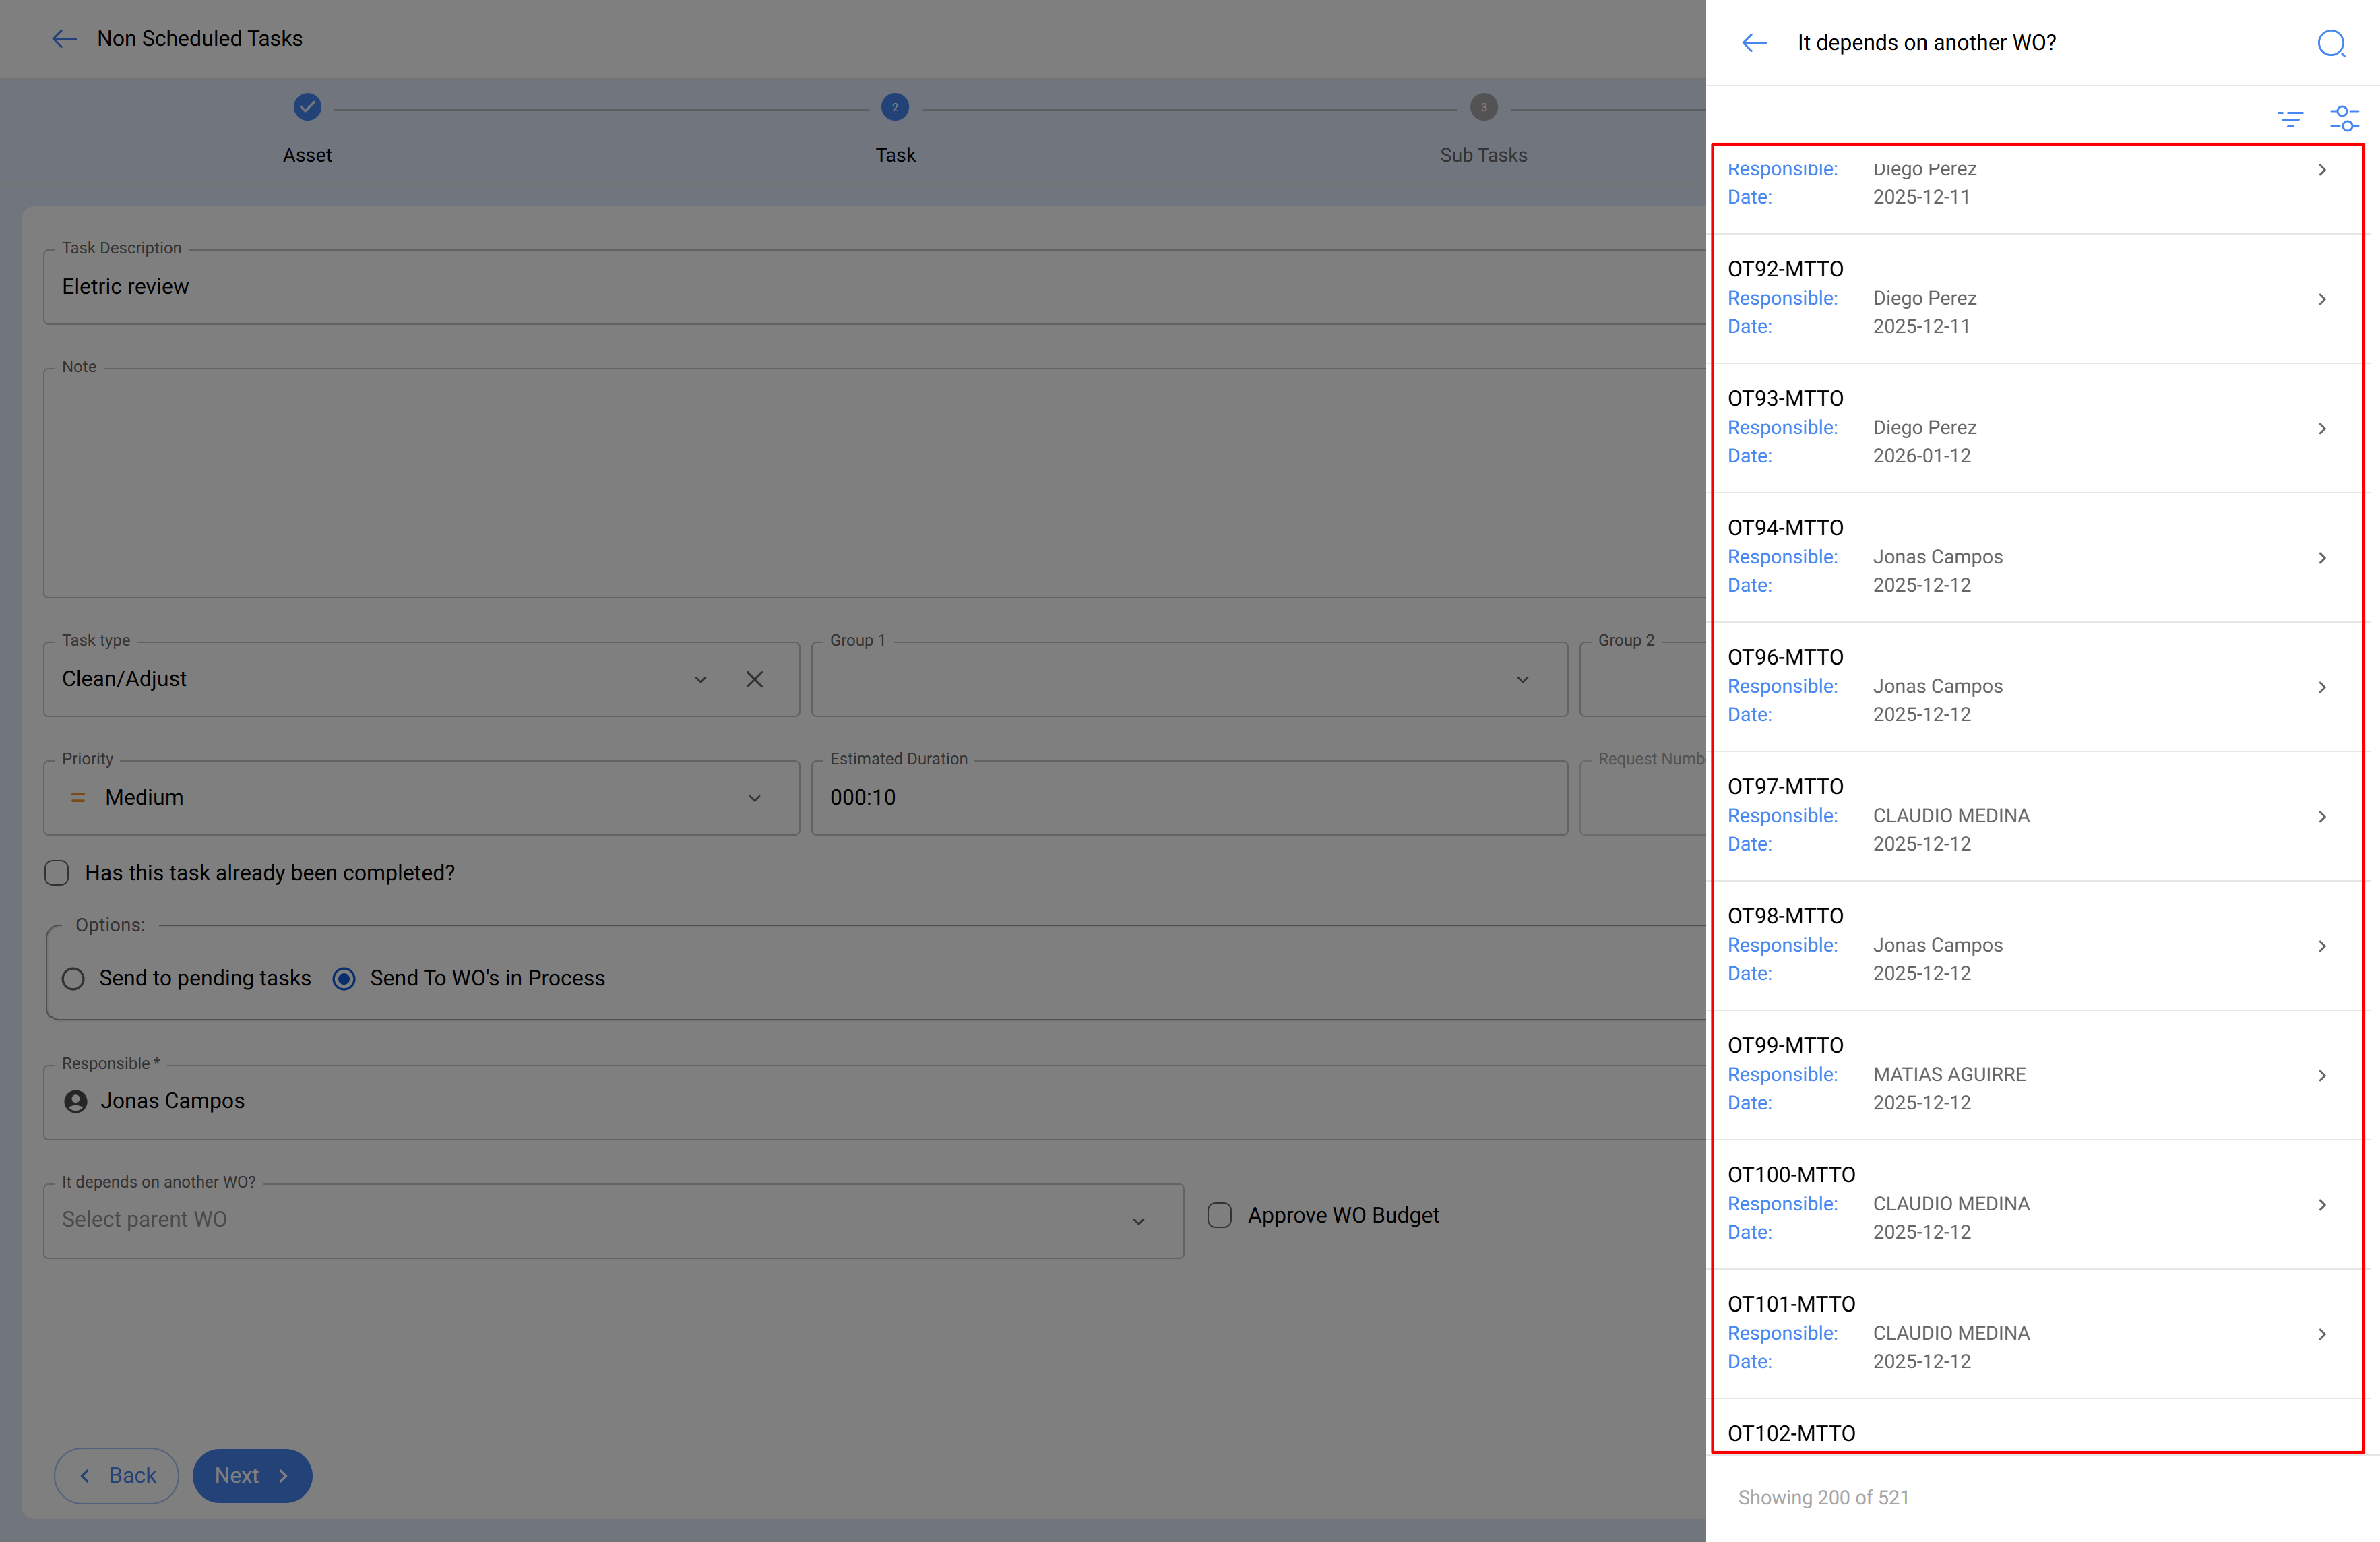Click the back arrow beside Non Scheduled Tasks
The image size is (2380, 1542).
coord(64,38)
